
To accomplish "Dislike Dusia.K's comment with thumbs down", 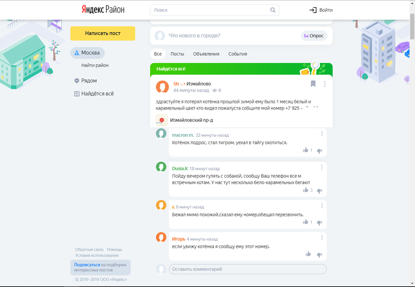I will [x=320, y=191].
